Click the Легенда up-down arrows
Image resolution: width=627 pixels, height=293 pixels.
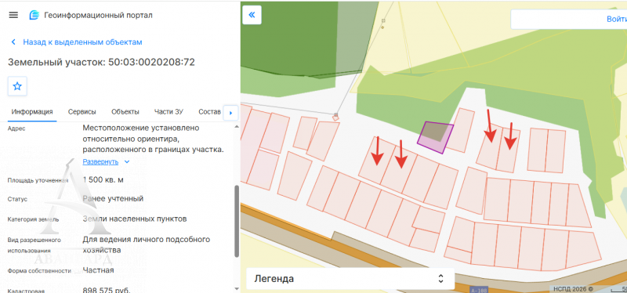click(440, 278)
